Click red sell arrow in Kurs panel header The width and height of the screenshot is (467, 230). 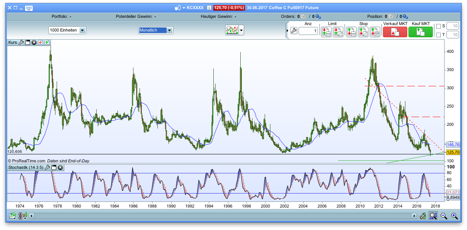41,42
